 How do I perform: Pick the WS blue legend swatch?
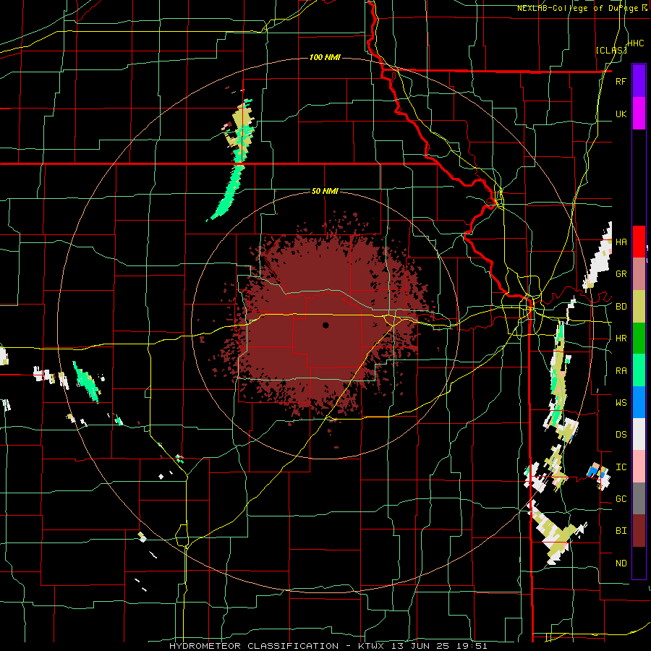639,402
